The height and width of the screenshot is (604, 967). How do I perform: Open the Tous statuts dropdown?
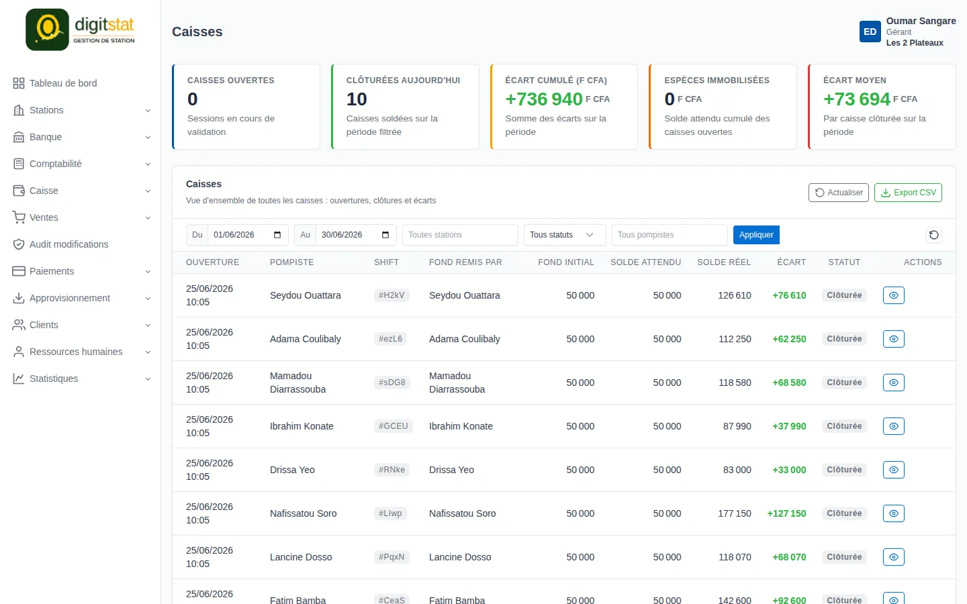click(565, 235)
